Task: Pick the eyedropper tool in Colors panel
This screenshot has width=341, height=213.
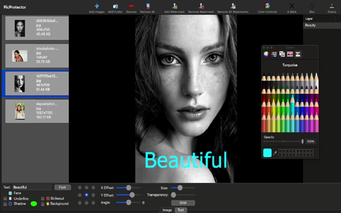Action: tap(275, 153)
